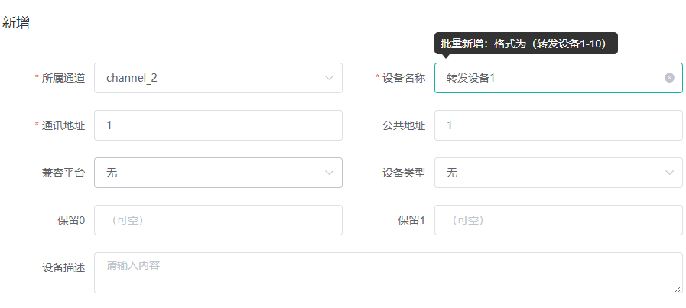Open the 兼容平台 dropdown chevron

[x=329, y=173]
